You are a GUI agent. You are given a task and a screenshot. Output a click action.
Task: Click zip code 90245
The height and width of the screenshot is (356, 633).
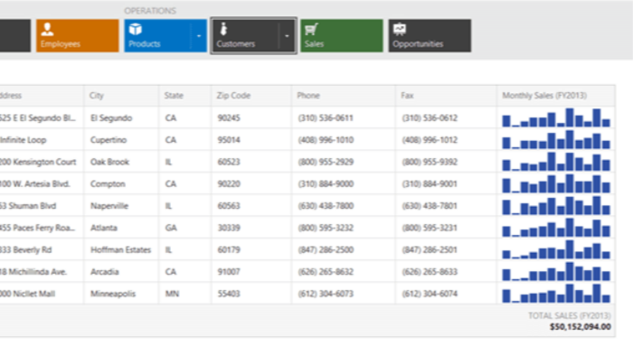[229, 117]
